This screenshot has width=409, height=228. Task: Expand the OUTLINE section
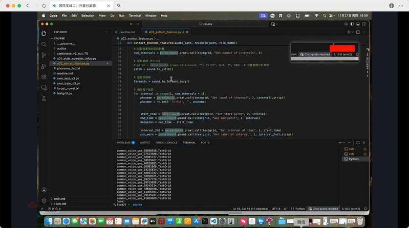coord(59,199)
